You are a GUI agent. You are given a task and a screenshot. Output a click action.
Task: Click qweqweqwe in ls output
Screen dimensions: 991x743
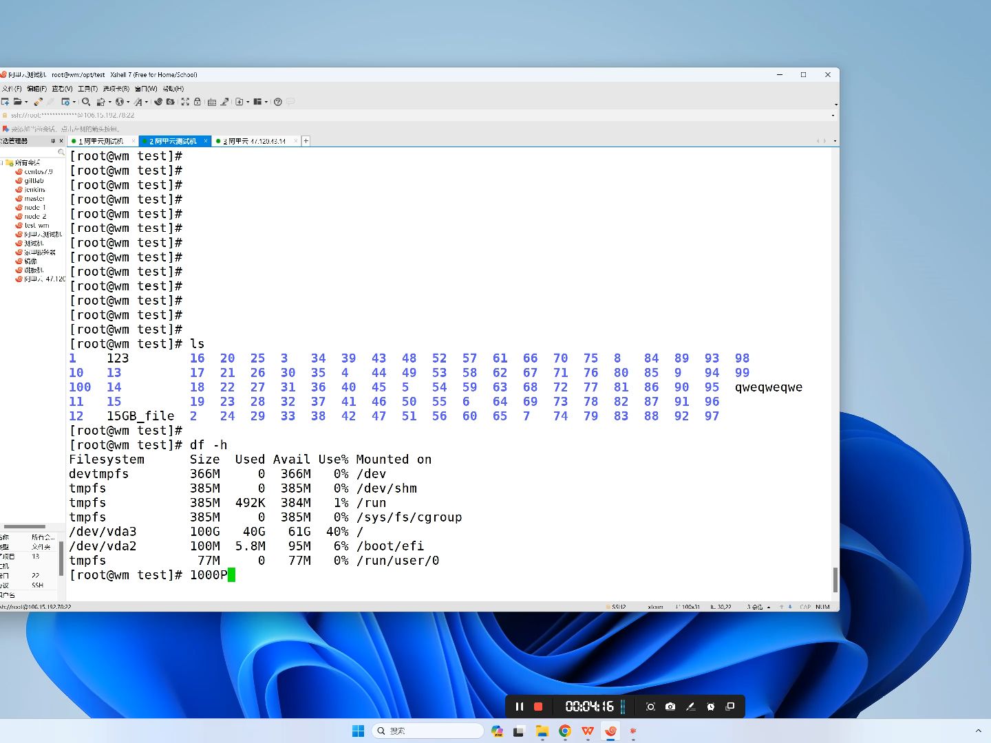pyautogui.click(x=769, y=387)
